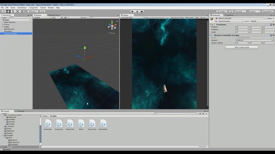
Task: Adjust the Game view Scale slider
Action: point(157,18)
